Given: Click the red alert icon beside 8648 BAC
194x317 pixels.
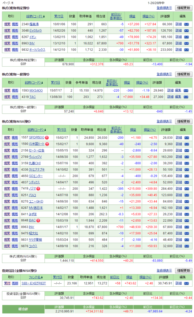Looking at the screenshot, I should [38, 220].
